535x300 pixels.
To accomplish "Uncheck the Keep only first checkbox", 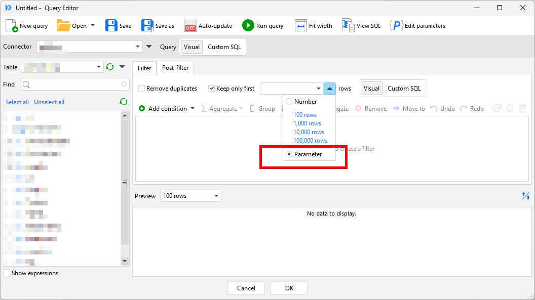I will (x=212, y=89).
